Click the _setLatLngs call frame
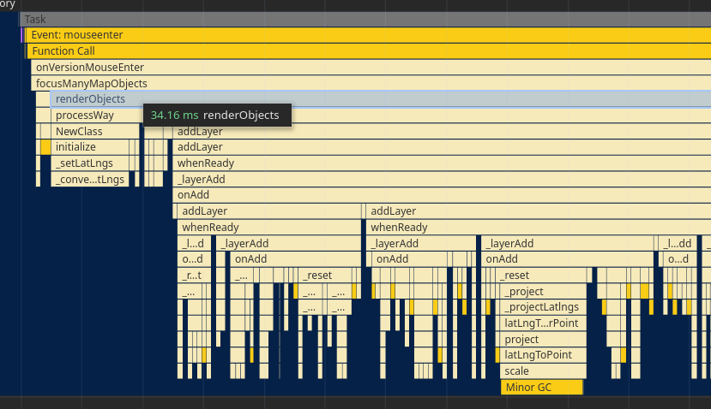This screenshot has height=409, width=711. (x=82, y=163)
